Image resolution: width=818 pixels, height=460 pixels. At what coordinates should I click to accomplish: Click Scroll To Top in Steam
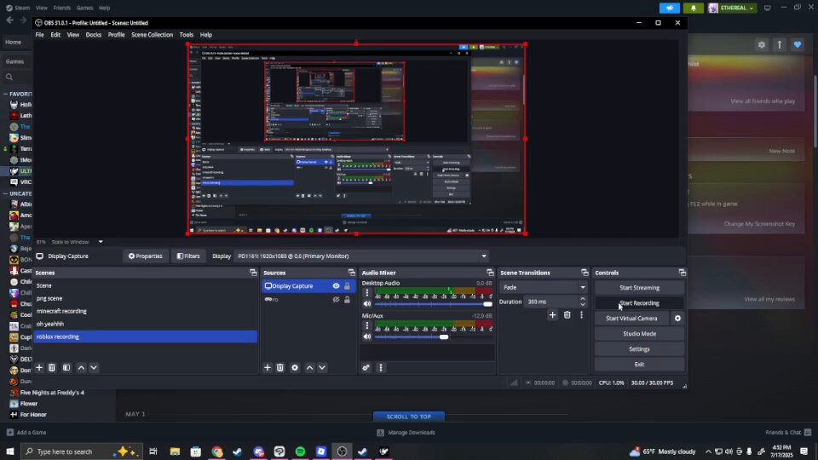pyautogui.click(x=408, y=417)
